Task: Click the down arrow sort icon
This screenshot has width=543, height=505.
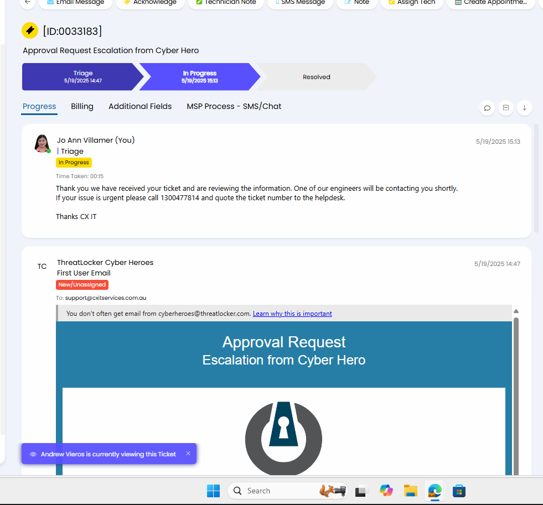Action: click(524, 108)
